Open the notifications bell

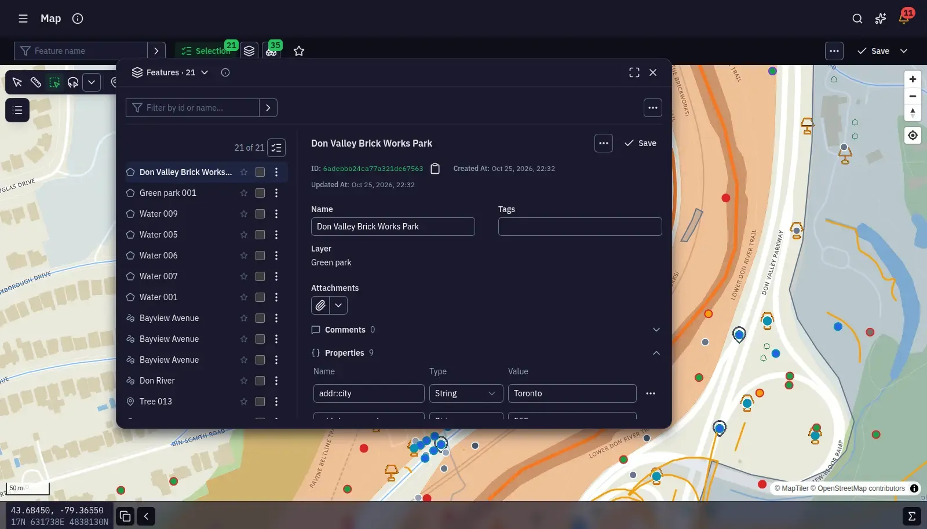(904, 19)
